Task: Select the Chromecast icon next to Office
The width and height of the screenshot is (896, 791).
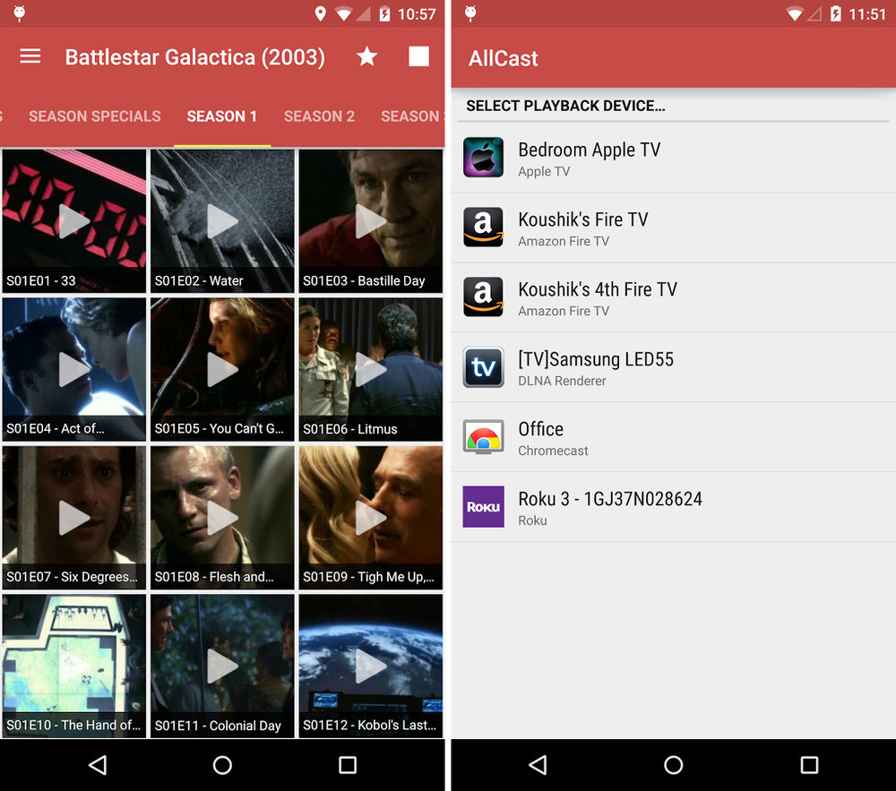Action: click(x=483, y=437)
